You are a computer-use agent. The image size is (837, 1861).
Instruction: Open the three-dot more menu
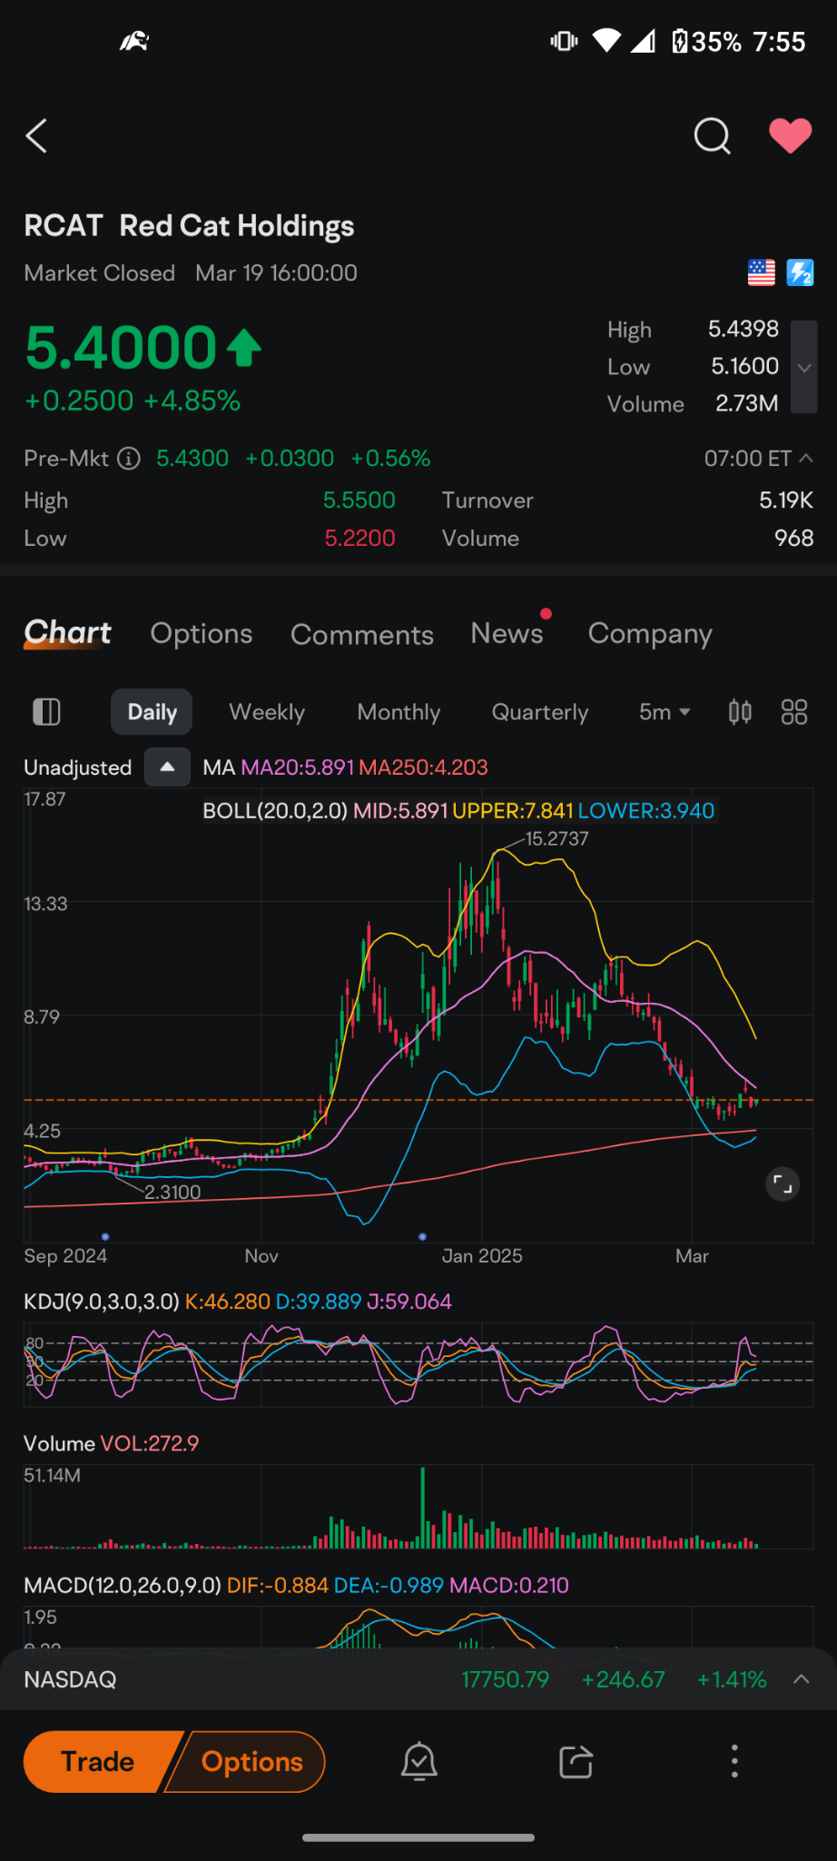[734, 1761]
